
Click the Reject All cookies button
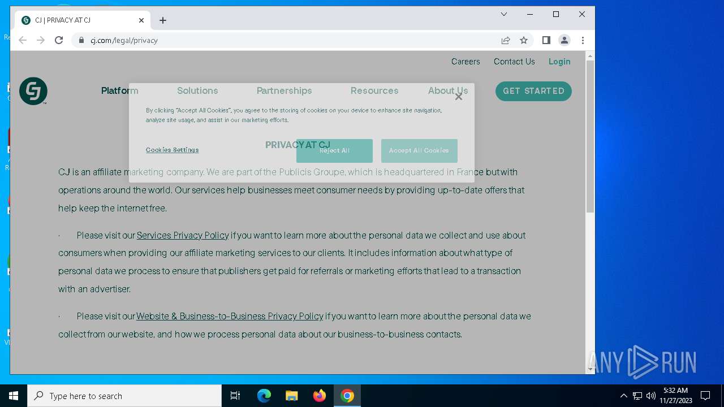[334, 150]
